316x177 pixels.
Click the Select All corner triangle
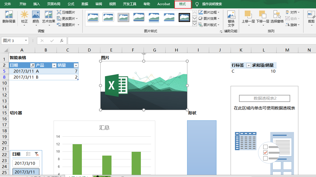(x=6, y=50)
